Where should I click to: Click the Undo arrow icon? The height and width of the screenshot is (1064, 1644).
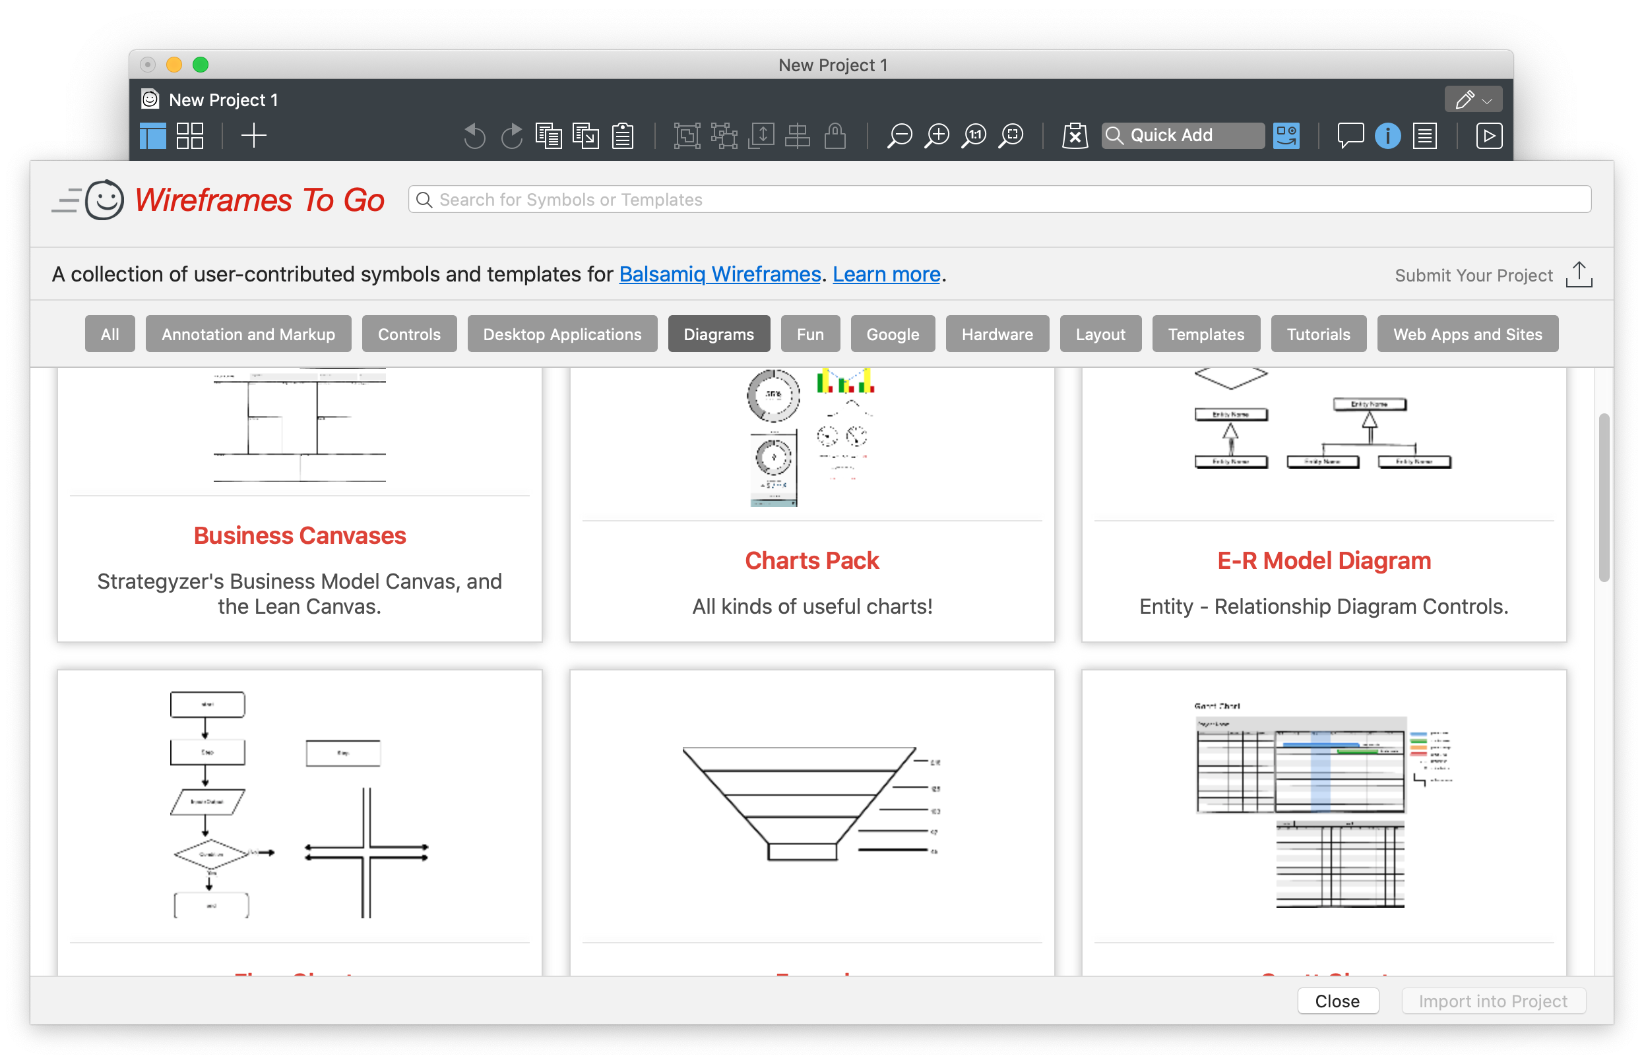[474, 135]
